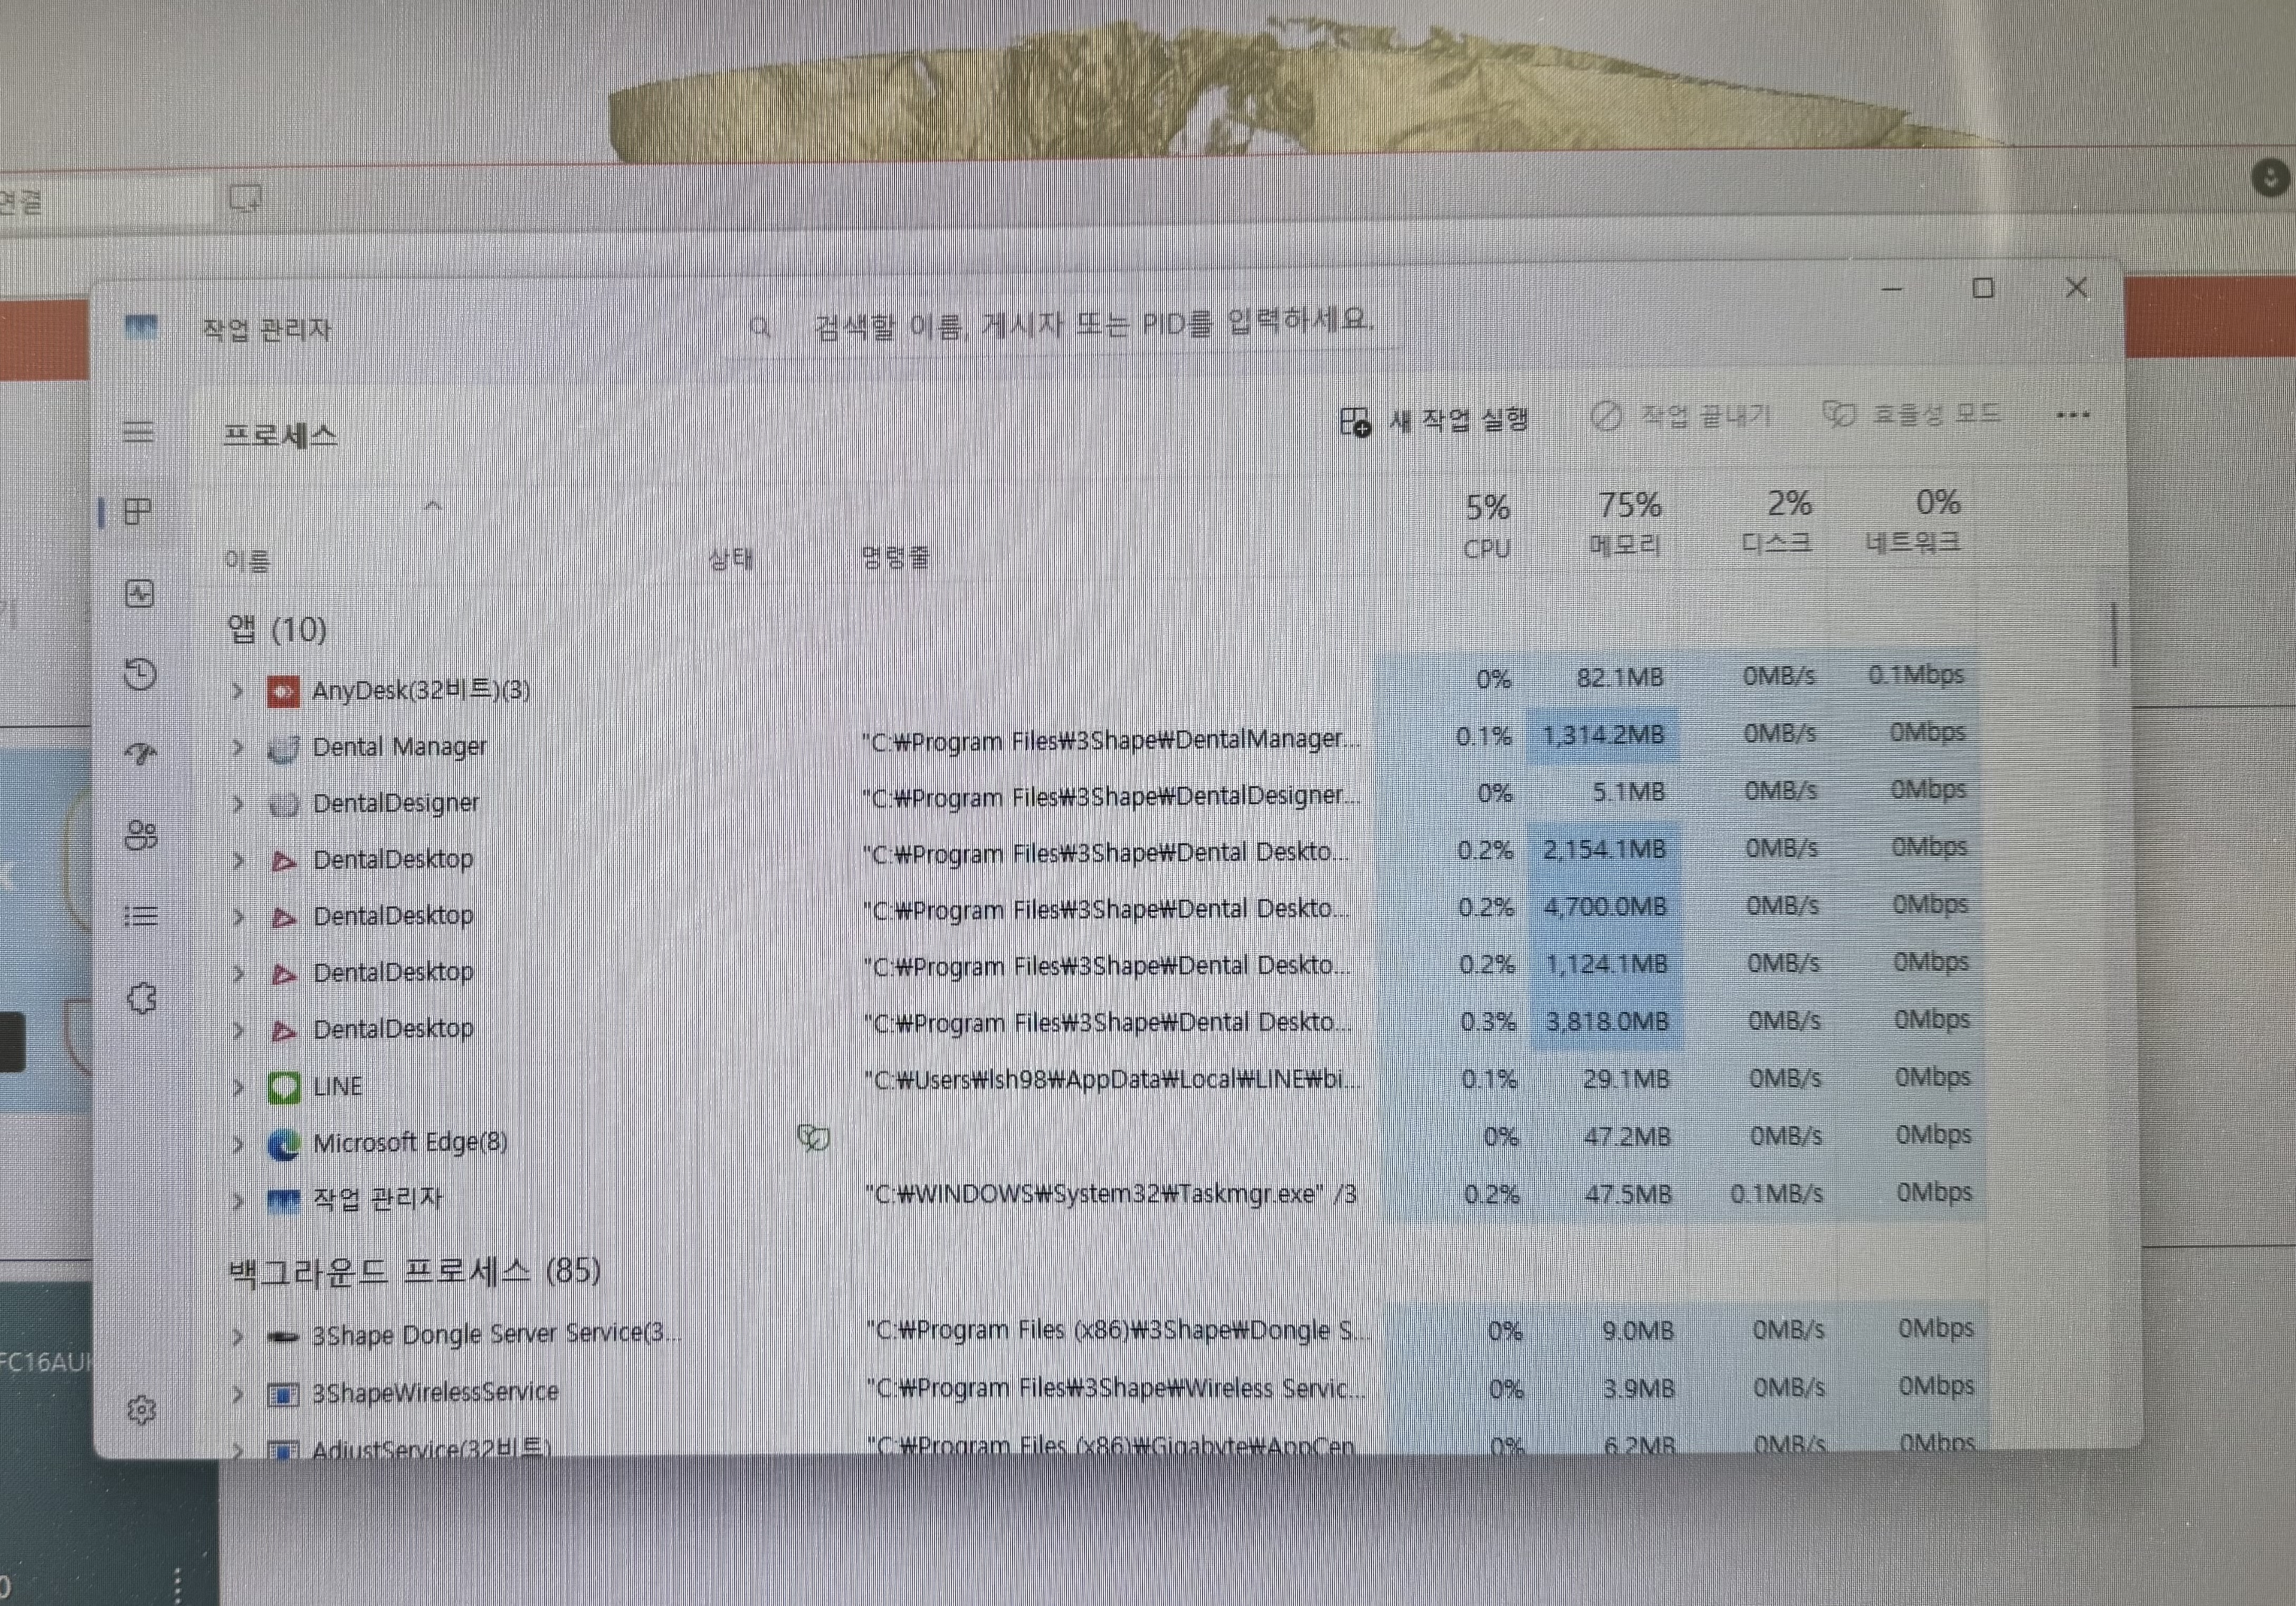Sort processes by the 이름 (Name) column
2296x1606 pixels.
click(x=247, y=561)
